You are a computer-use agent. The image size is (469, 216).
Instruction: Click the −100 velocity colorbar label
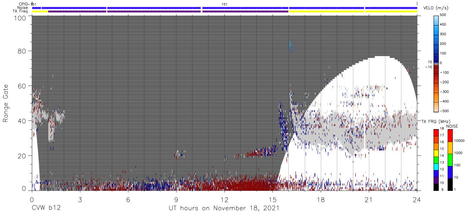[445, 72]
